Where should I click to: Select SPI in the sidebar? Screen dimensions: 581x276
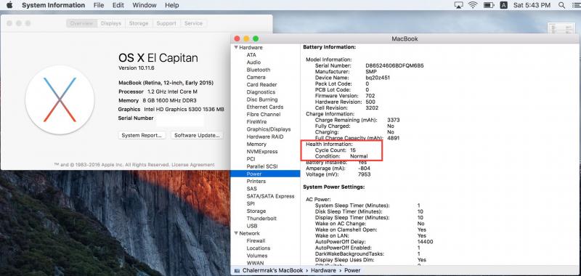pos(251,203)
